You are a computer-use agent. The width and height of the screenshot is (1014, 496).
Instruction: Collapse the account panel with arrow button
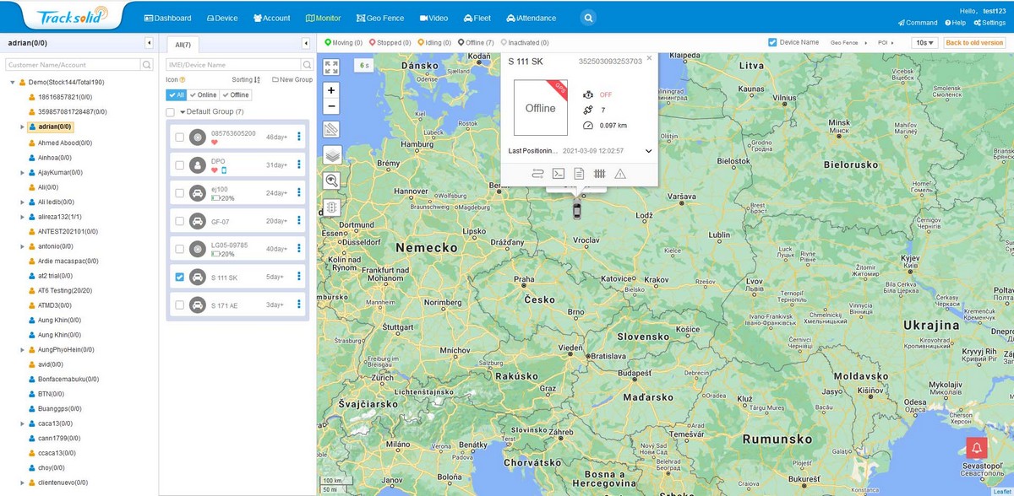[x=149, y=42]
